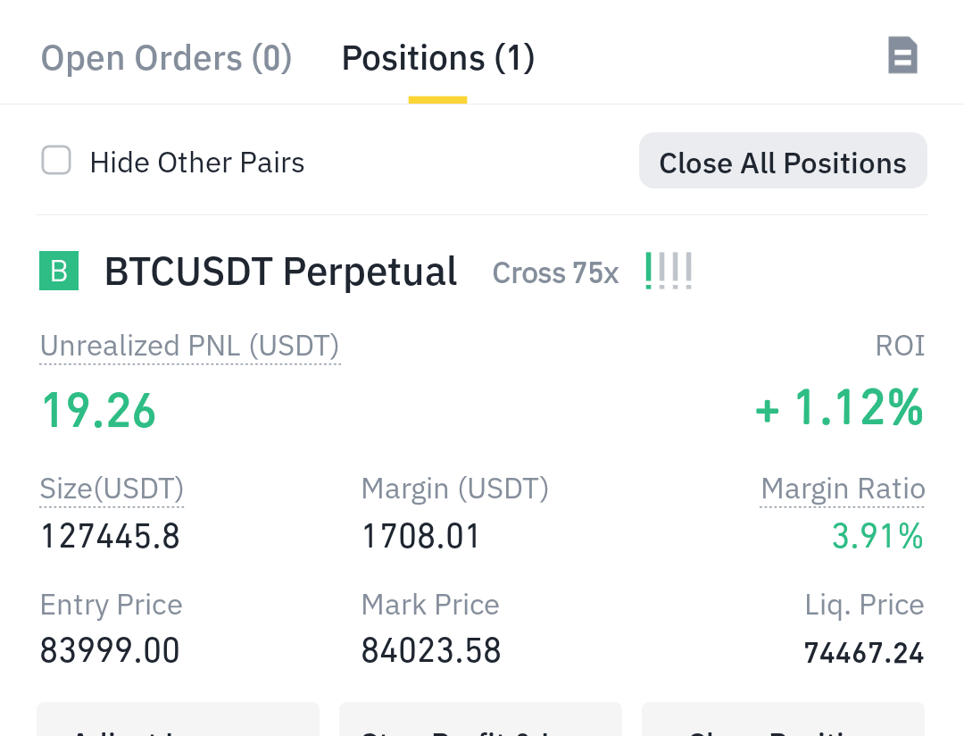Image resolution: width=964 pixels, height=736 pixels.
Task: Click the ADL indicator bars beside Cross 75x
Action: [669, 270]
